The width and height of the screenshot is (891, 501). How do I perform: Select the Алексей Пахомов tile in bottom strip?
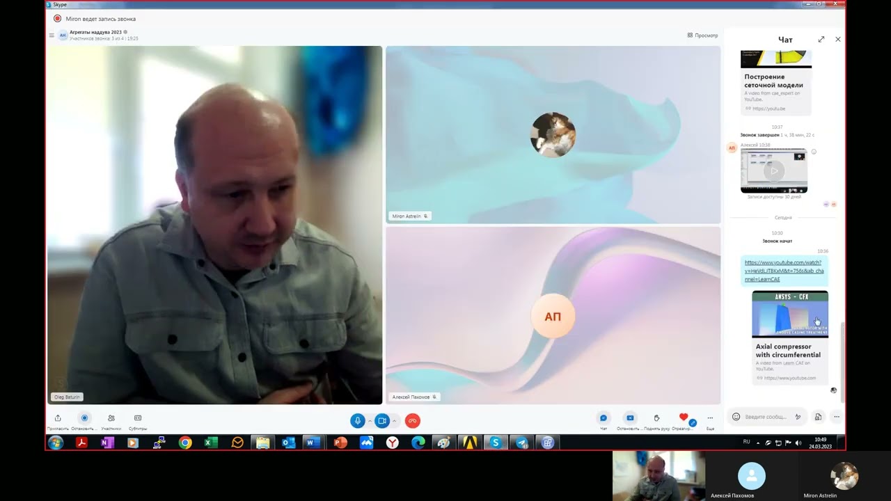tap(752, 476)
